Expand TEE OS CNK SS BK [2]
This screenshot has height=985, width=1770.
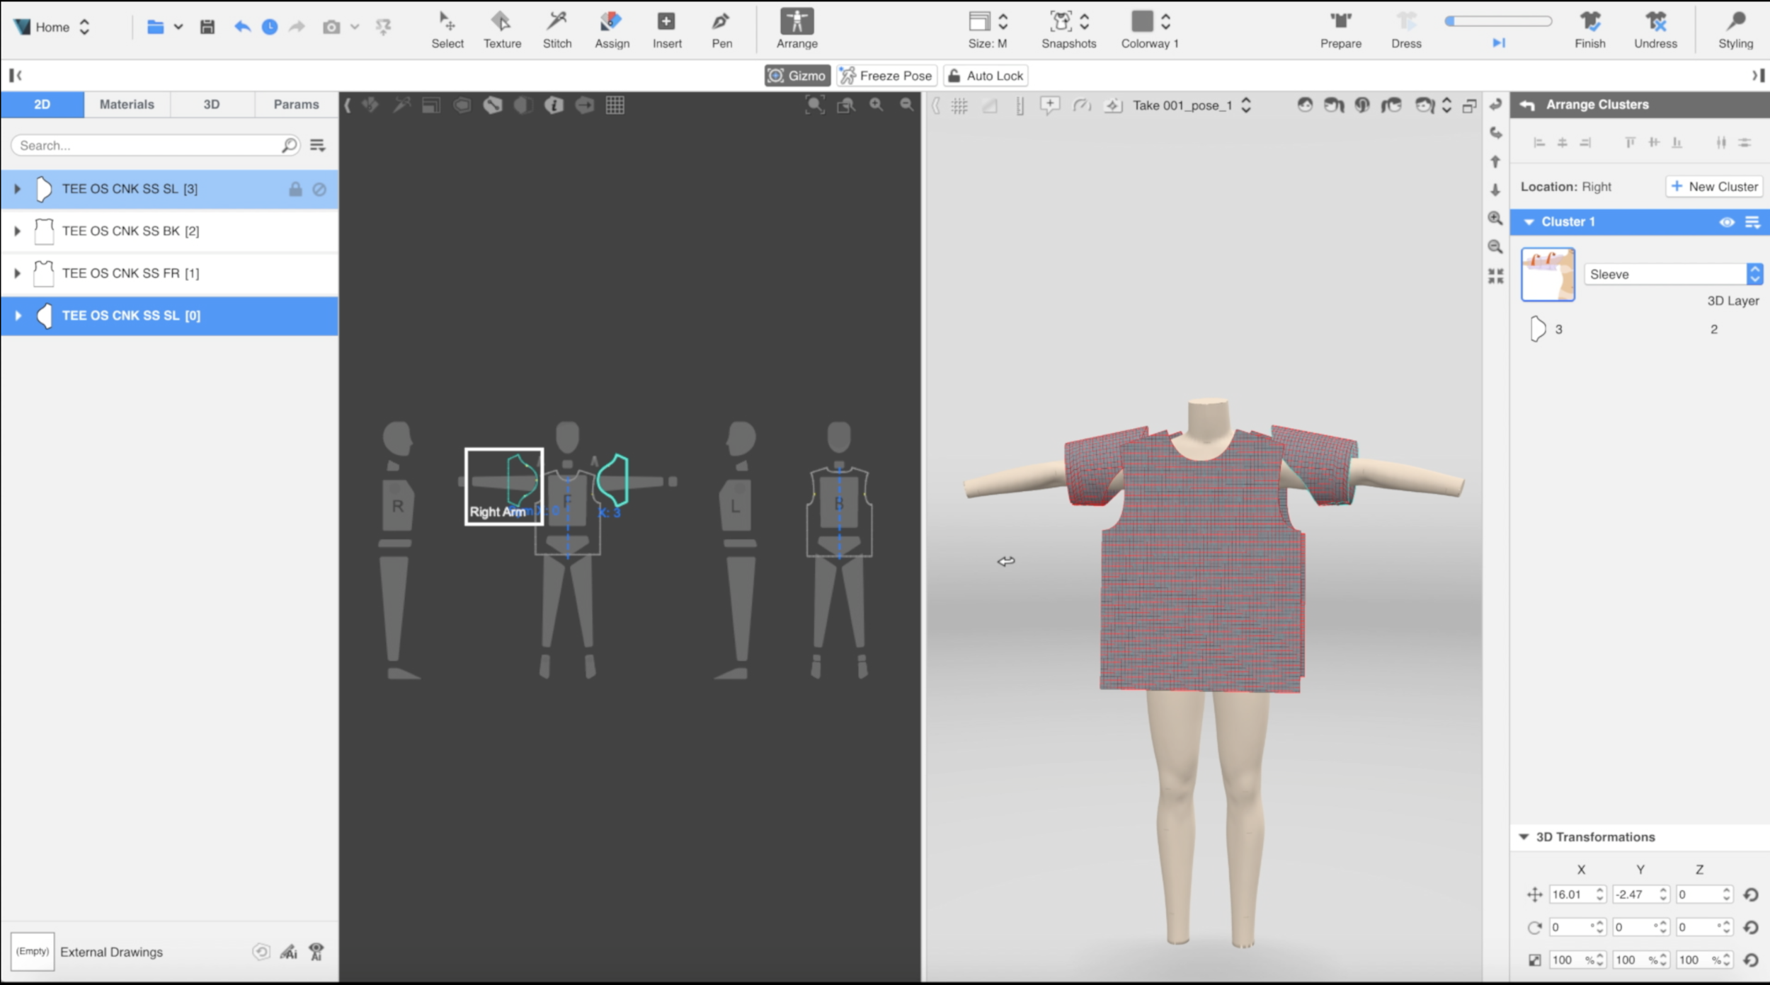coord(18,231)
